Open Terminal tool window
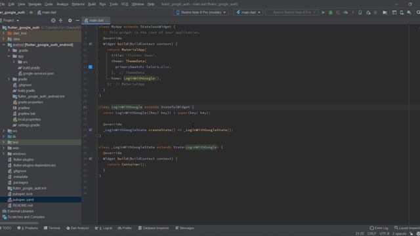The height and width of the screenshot is (236, 420). pos(52,228)
